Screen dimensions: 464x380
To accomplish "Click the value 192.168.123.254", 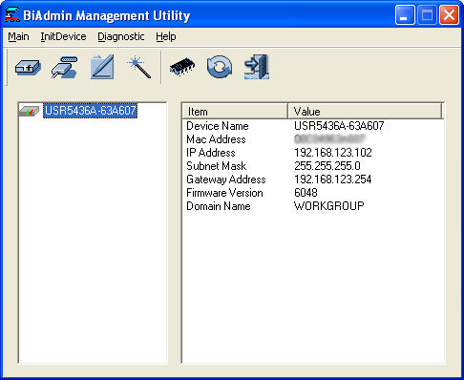I will [x=333, y=179].
